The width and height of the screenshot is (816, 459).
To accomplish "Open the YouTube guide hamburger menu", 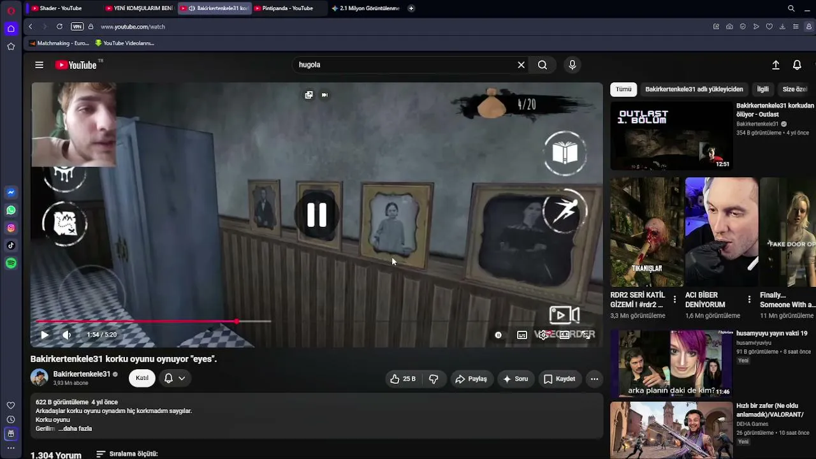I will (39, 65).
